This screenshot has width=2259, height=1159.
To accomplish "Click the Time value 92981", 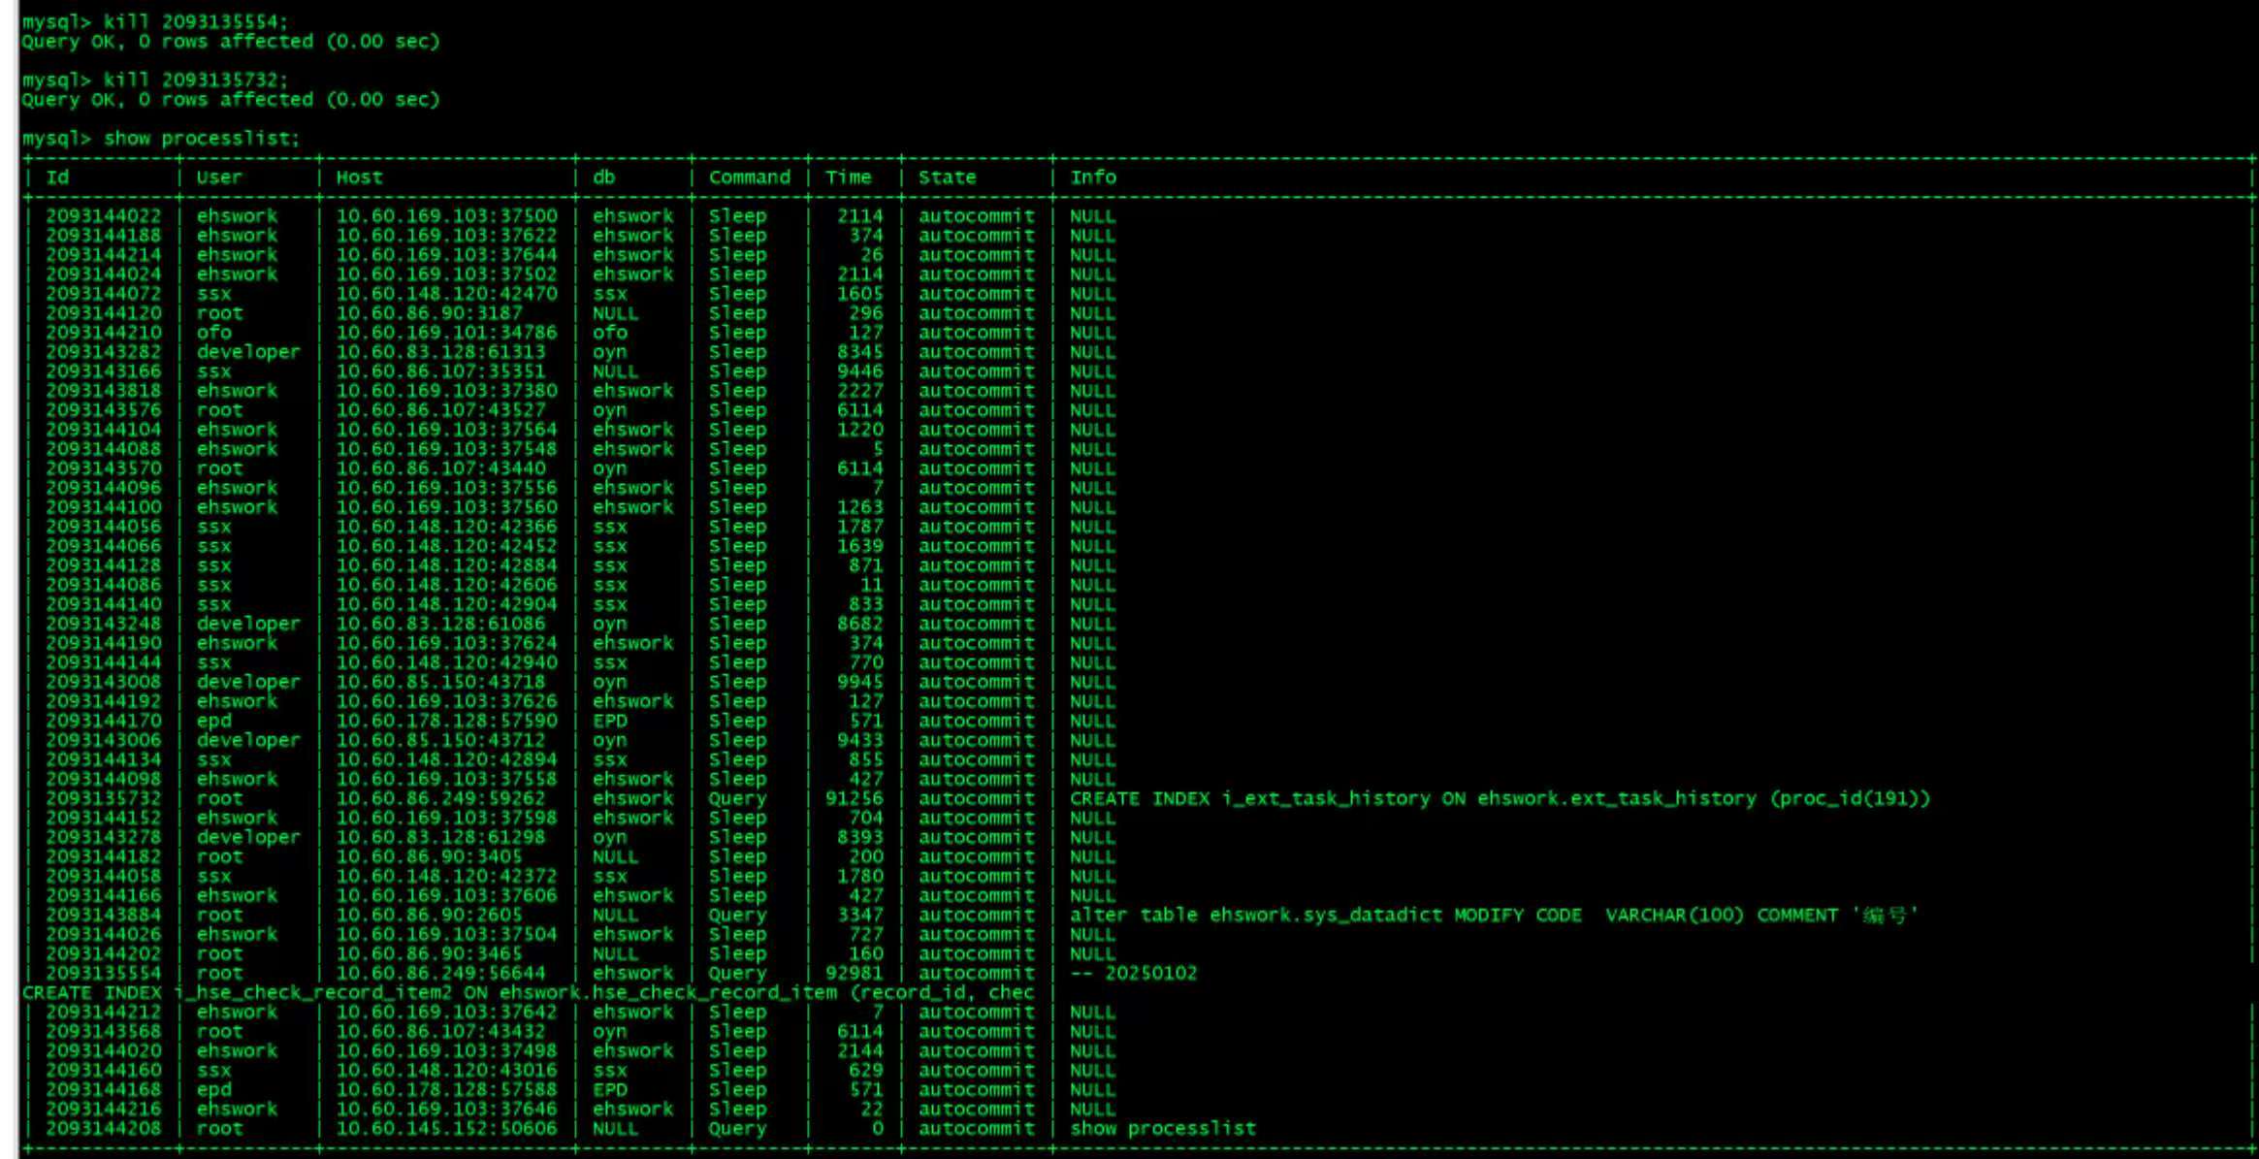I will pos(854,973).
